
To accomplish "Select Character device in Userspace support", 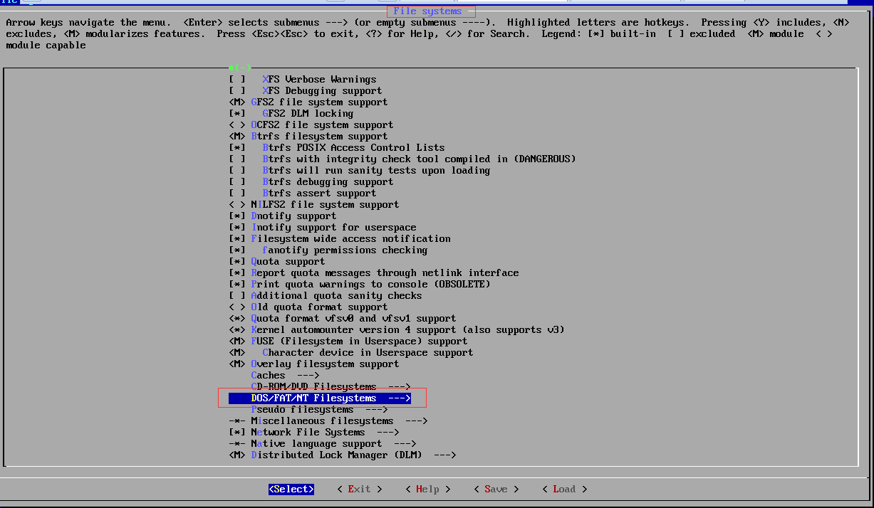I will pos(351,352).
